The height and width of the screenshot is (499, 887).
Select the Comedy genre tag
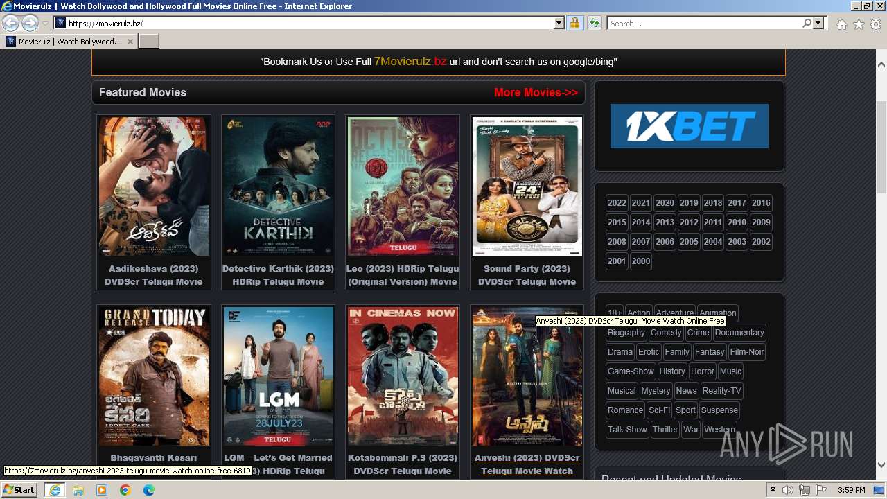[666, 333]
